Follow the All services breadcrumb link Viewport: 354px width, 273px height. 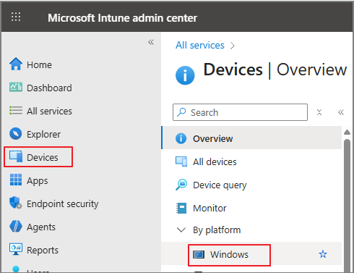[x=200, y=46]
